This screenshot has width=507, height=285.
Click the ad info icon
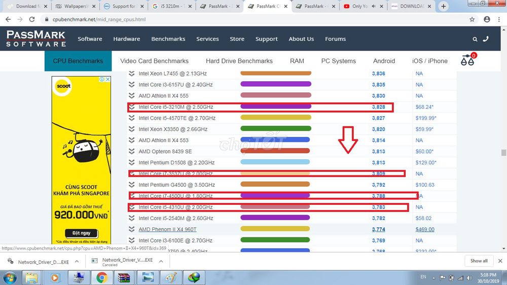point(102,79)
